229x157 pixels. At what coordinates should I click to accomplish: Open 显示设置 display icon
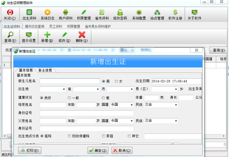tap(29, 35)
